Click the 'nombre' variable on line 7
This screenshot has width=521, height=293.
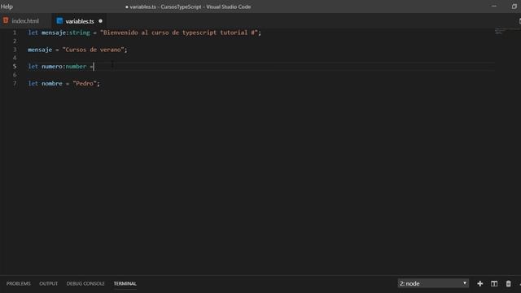[x=52, y=83]
